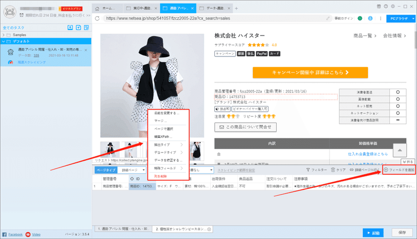Click the import task icon
The width and height of the screenshot is (417, 239).
[70, 28]
